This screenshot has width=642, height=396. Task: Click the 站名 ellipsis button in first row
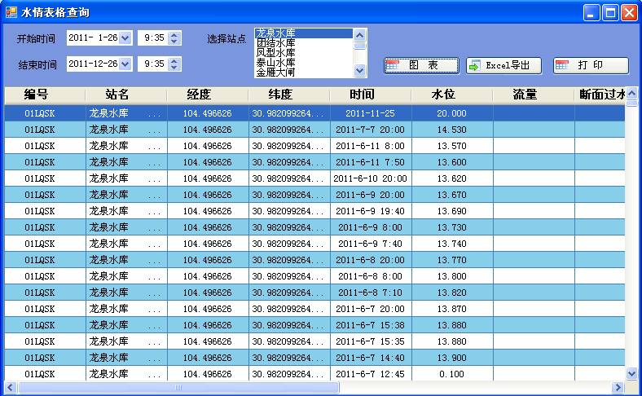click(x=155, y=113)
